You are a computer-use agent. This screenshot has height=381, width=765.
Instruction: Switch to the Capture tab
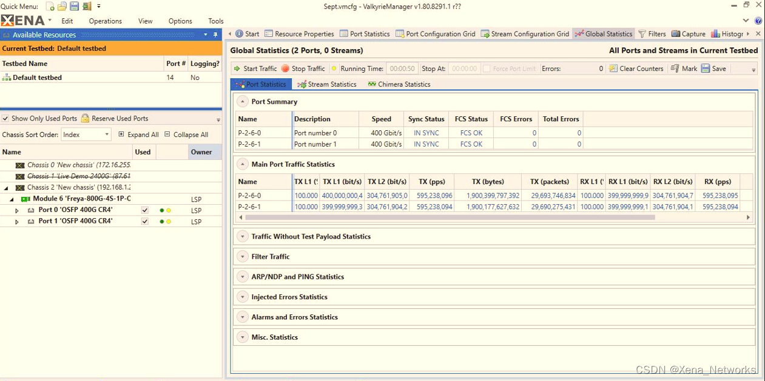(x=688, y=34)
